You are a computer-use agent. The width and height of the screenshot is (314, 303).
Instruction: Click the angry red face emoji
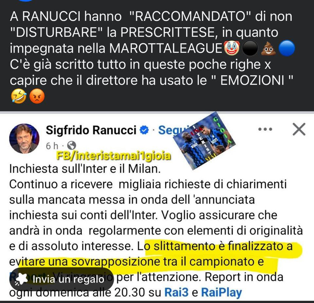tap(37, 97)
